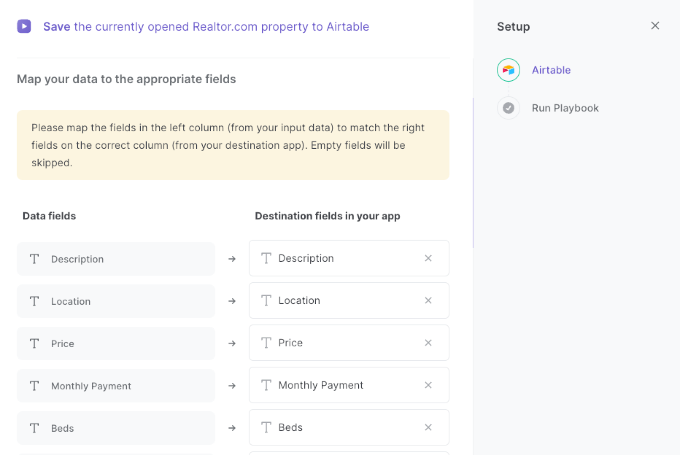Screen dimensions: 680x455
Task: Select the Description data field on the left
Action: [116, 259]
